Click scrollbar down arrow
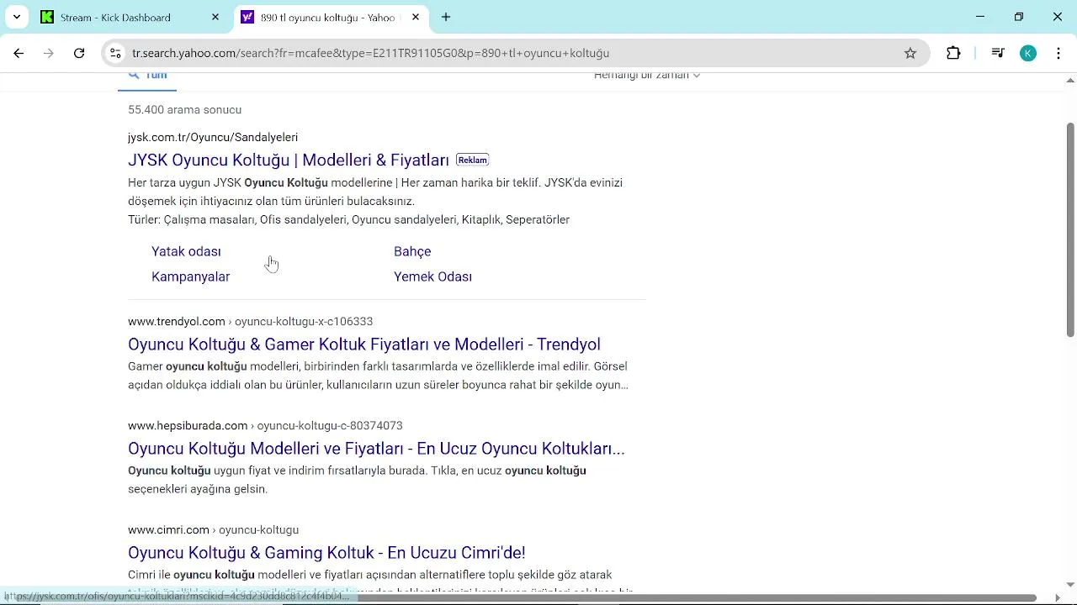This screenshot has width=1077, height=605. pyautogui.click(x=1070, y=584)
